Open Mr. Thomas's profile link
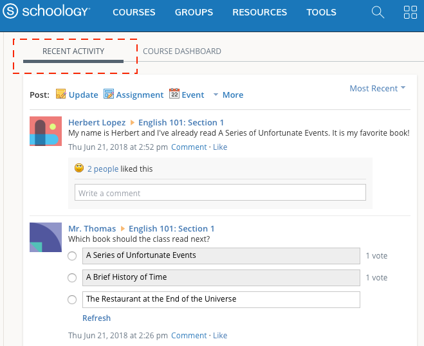 point(92,229)
